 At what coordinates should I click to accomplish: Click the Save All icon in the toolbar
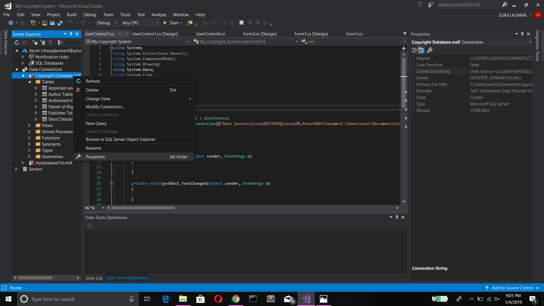60,23
